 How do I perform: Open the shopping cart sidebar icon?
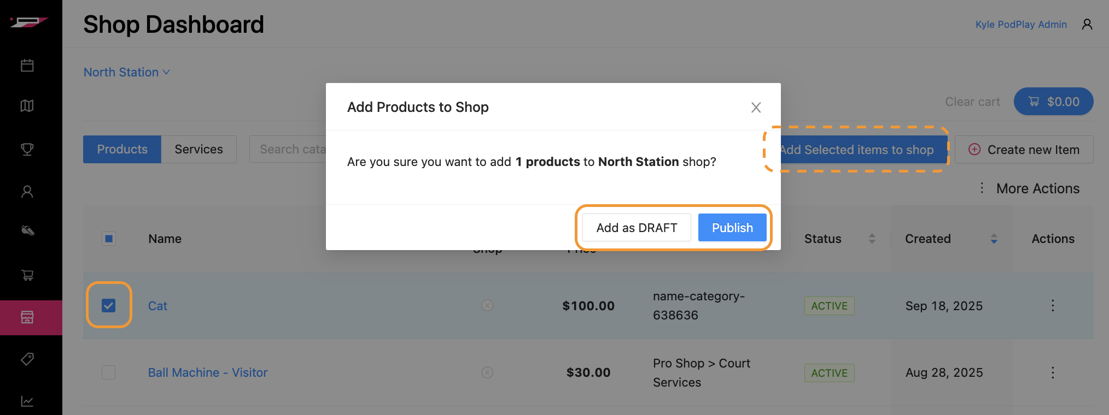(x=27, y=275)
